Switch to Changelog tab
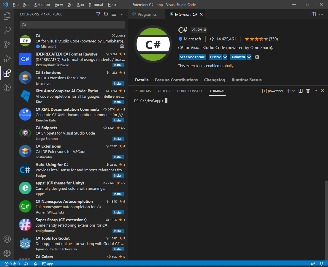Viewport: 328px width, 267px height. 214,80
